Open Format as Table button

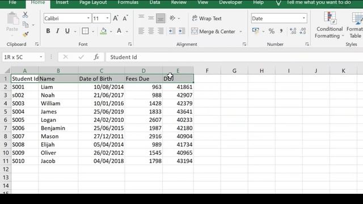click(x=354, y=25)
